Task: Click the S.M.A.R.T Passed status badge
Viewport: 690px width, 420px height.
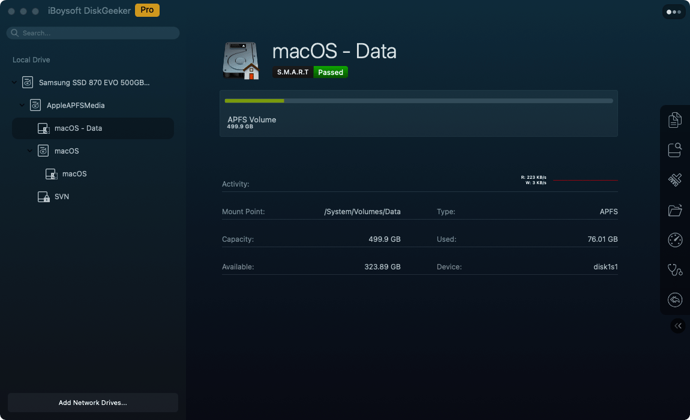Action: pos(310,72)
